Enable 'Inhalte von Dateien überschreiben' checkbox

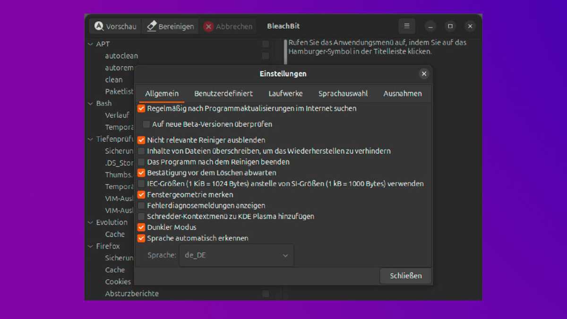(x=141, y=151)
